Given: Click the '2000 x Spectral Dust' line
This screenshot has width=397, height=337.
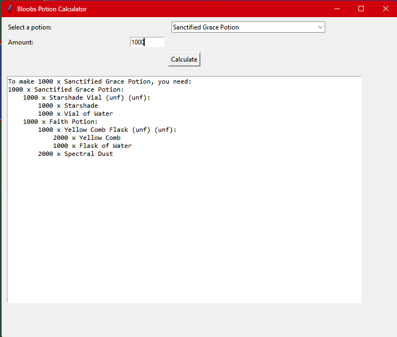Looking at the screenshot, I should point(76,154).
